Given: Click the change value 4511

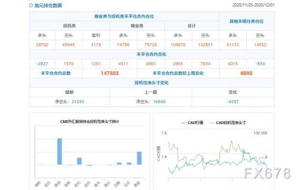Looking at the screenshot, I should [x=123, y=64].
